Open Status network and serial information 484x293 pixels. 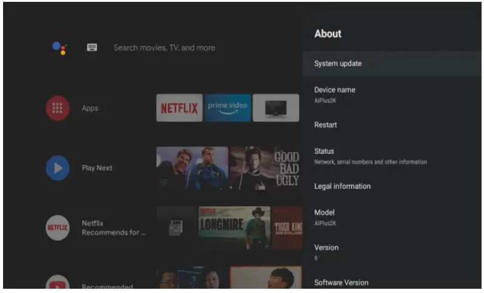(392, 156)
